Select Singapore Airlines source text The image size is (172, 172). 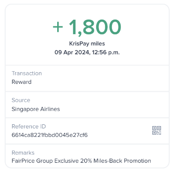[36, 109]
